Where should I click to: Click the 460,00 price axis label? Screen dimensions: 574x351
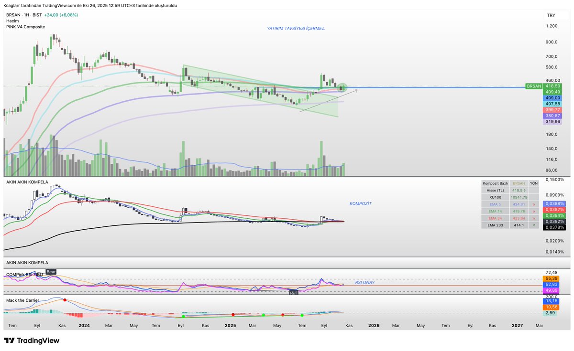[552, 81]
